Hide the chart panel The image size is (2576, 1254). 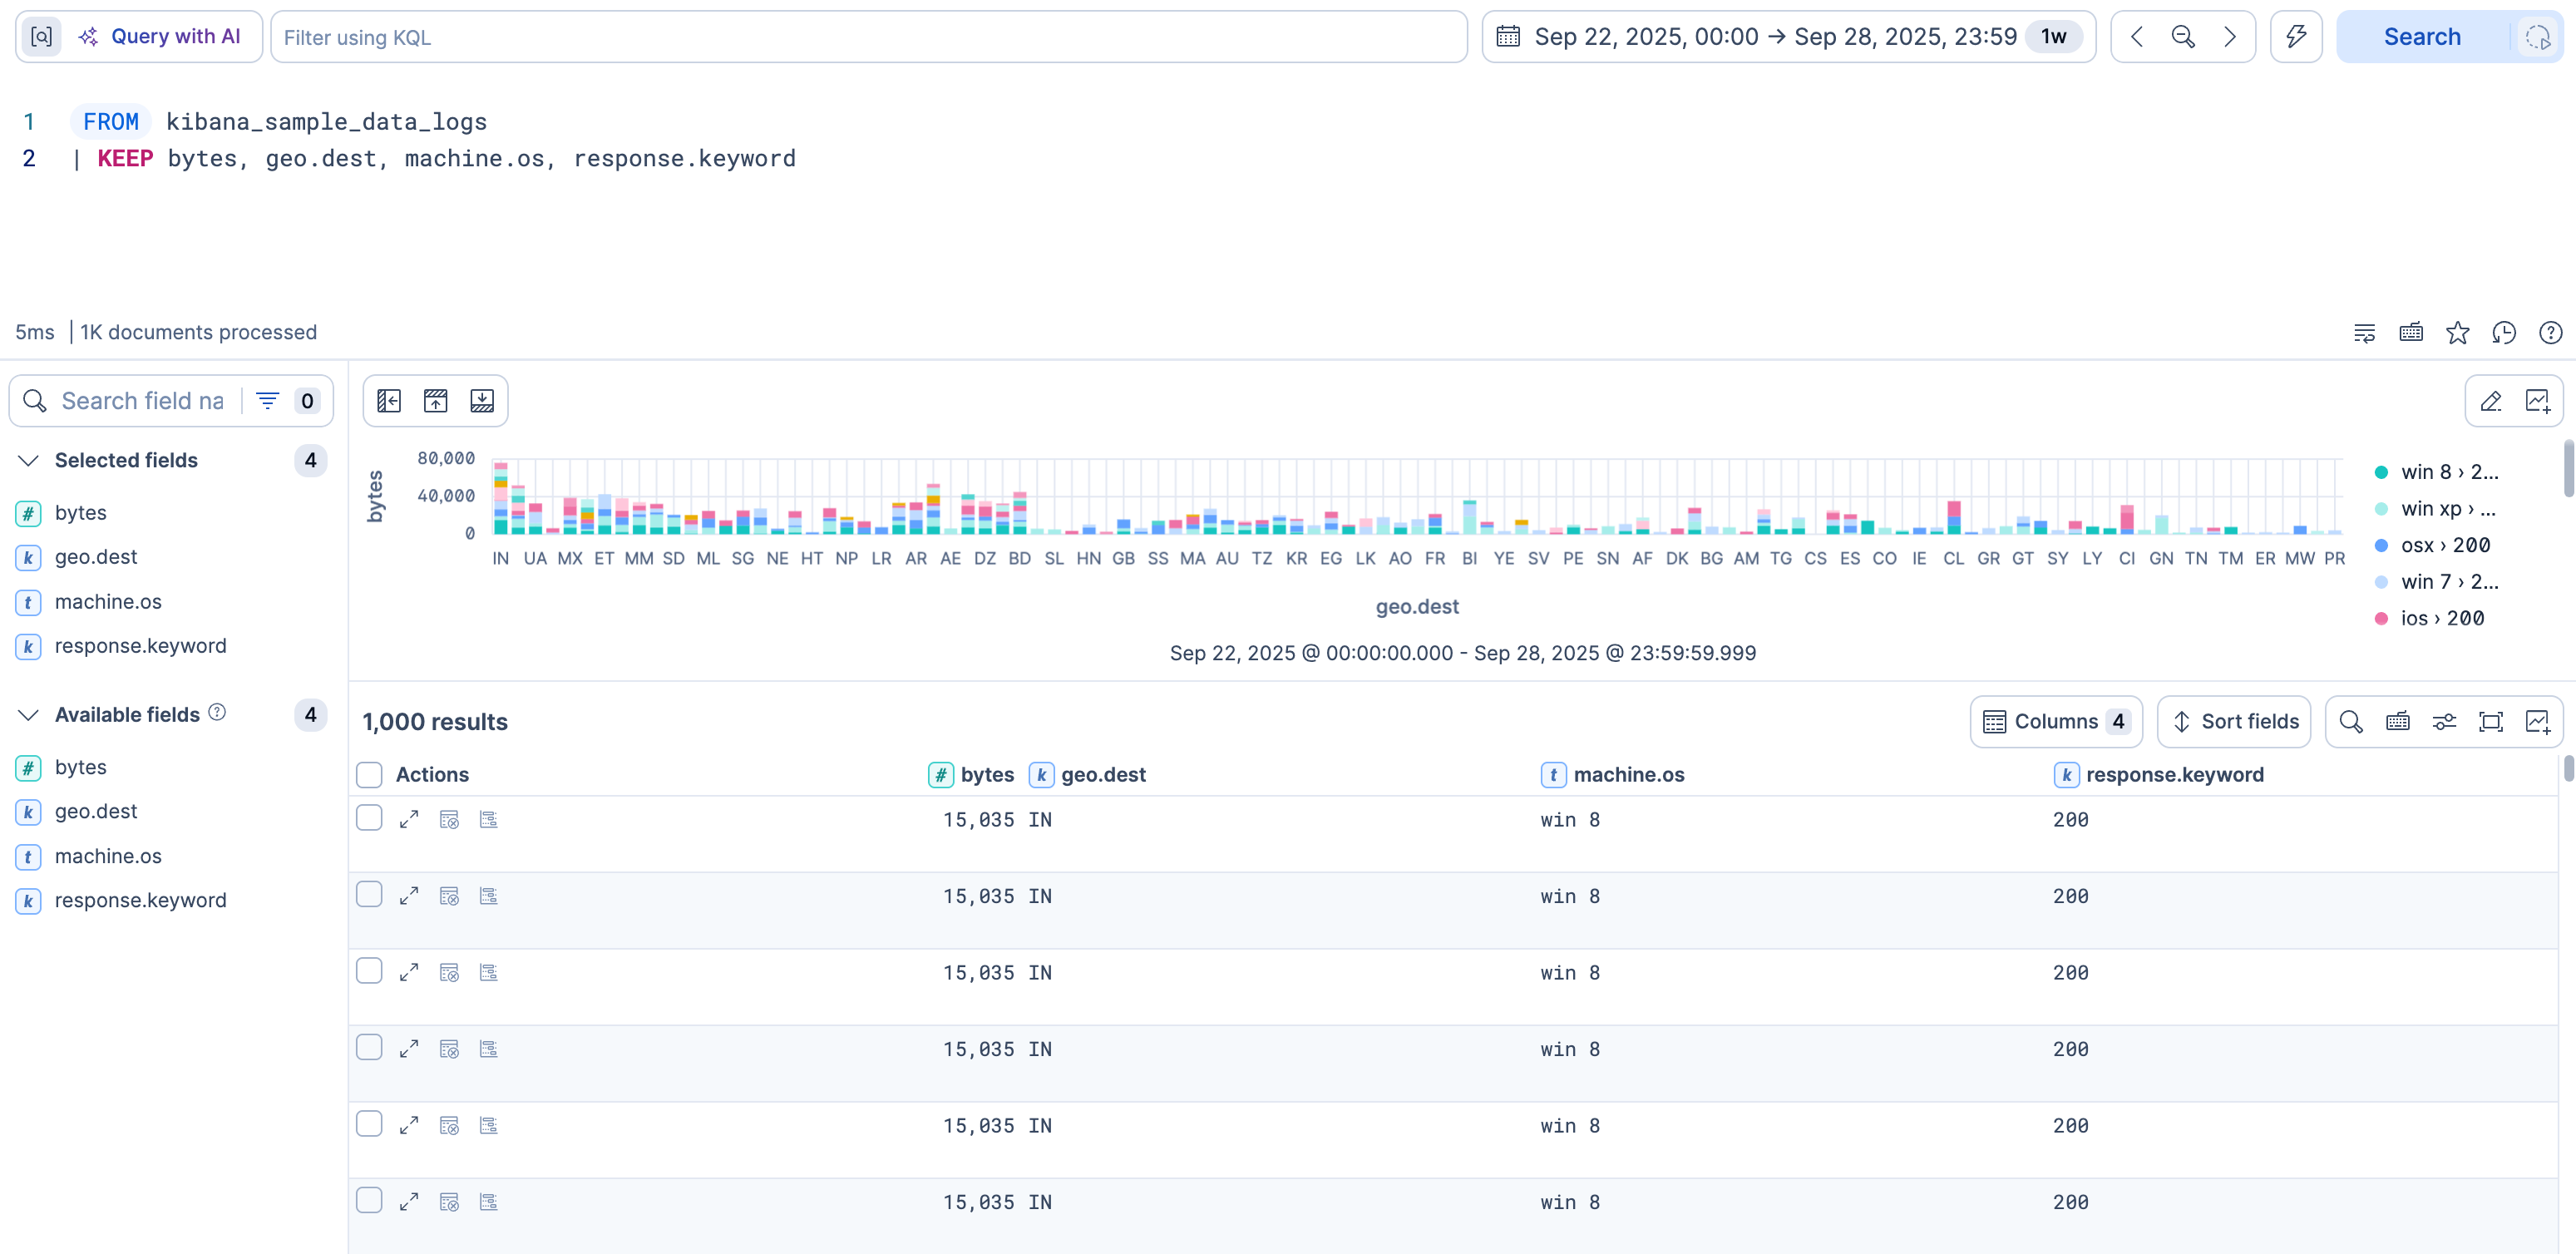pos(435,401)
